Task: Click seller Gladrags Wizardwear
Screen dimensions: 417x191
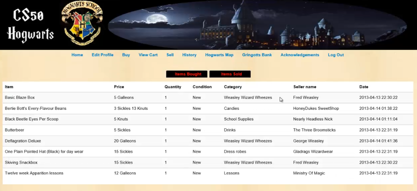Action: point(313,152)
